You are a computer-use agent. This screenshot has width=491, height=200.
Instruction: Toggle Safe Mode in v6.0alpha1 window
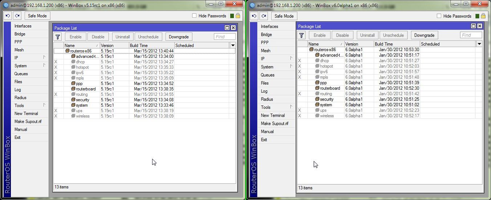[284, 16]
